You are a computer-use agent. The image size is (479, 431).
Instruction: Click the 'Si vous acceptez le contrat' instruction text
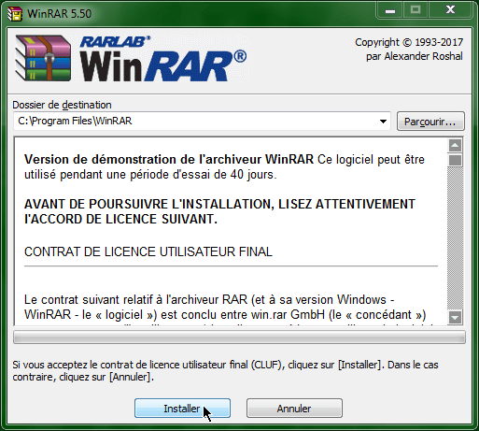[x=225, y=371]
